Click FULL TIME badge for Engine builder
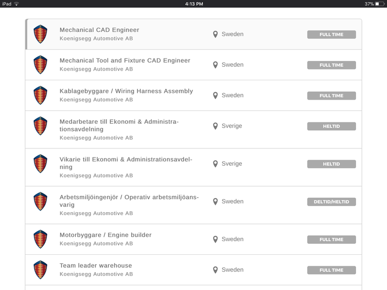 [x=331, y=239]
